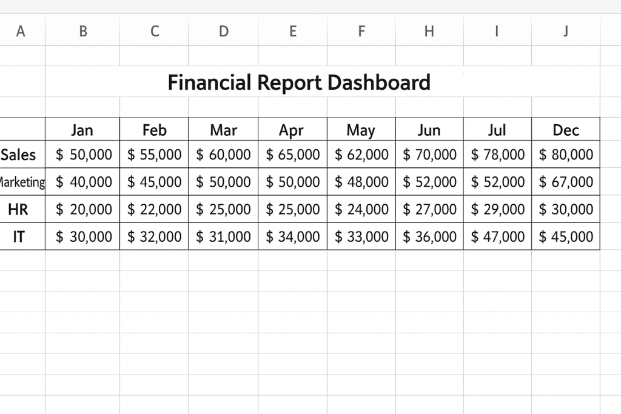The width and height of the screenshot is (621, 414).
Task: Select the IT row label cell
Action: coord(19,236)
